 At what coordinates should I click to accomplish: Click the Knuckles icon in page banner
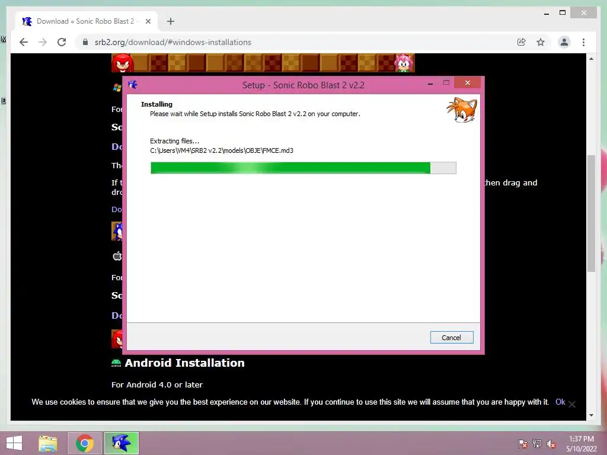tap(122, 63)
